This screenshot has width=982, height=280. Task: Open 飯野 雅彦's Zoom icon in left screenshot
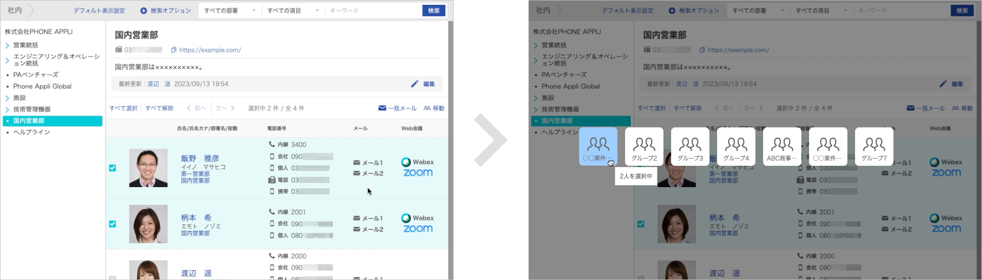[x=418, y=173]
